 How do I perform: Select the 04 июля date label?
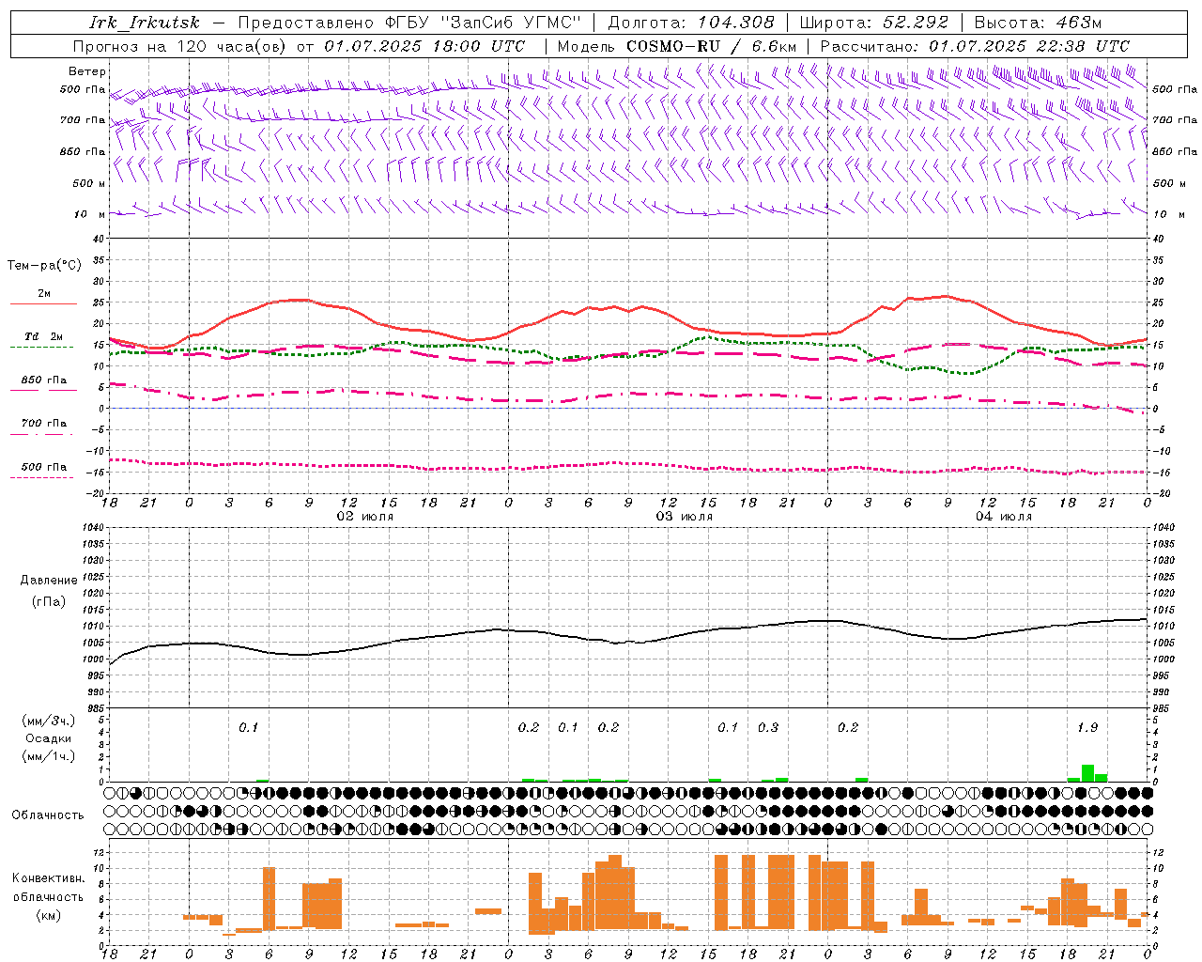pos(1004,517)
